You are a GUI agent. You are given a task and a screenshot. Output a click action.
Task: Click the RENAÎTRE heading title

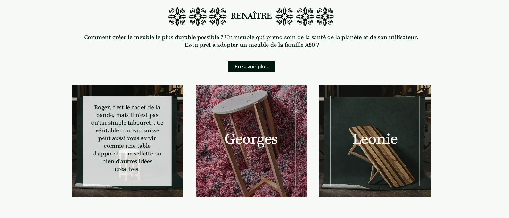point(251,16)
